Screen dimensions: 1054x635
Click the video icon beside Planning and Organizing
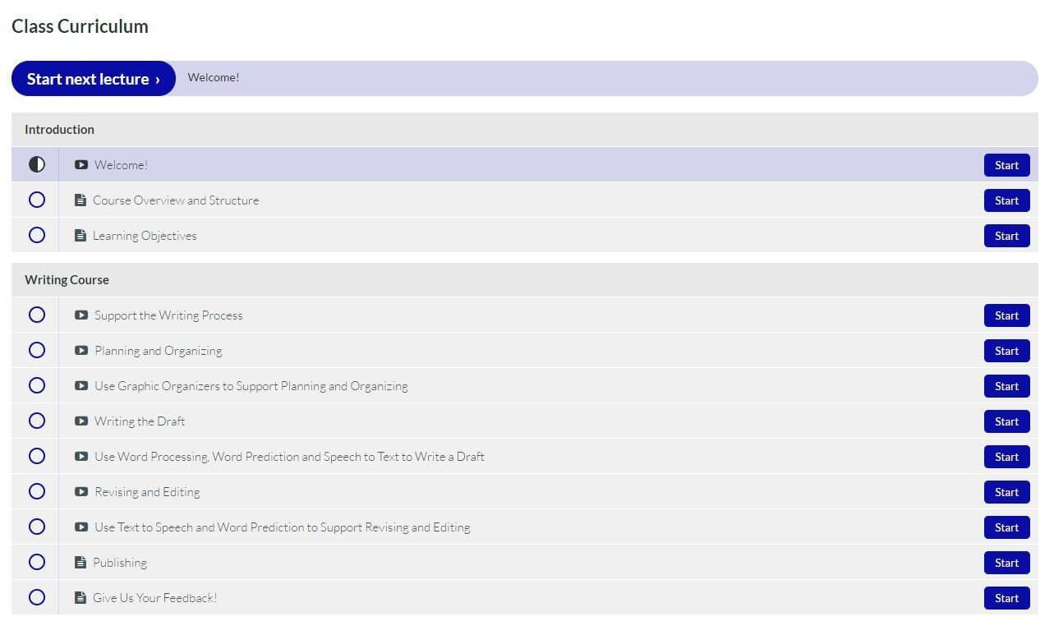(81, 350)
